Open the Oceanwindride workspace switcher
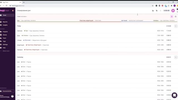This screenshot has width=178, height=100. coord(7,91)
